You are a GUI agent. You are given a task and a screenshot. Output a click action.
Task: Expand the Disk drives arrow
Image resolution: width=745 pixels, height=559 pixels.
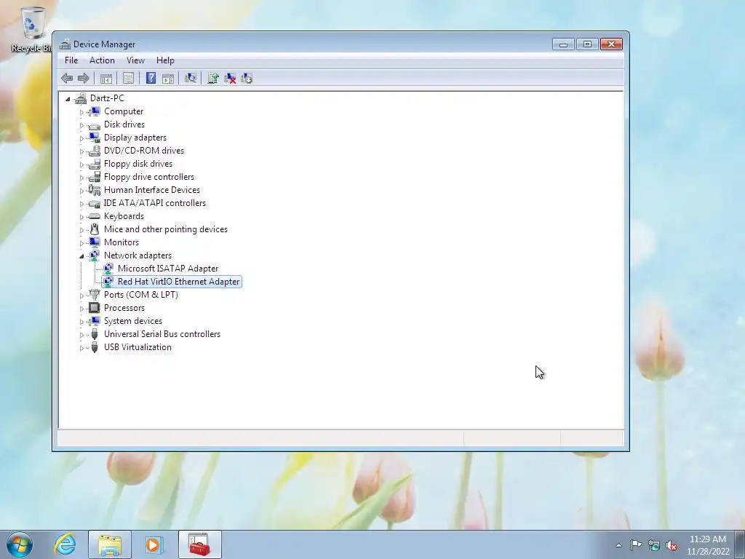click(x=81, y=125)
